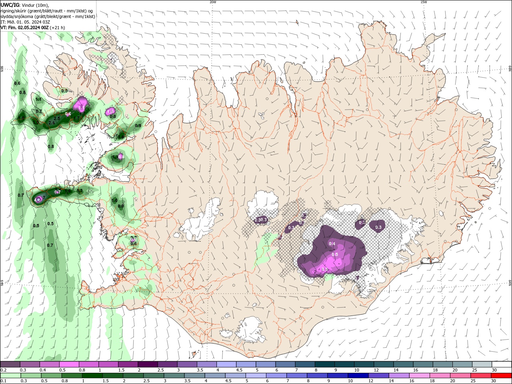Image resolution: width=512 pixels, height=384 pixels.
Task: Click the initialization time 'IT: Mið. 01. 05. 2024 03Z'
Action: (25, 22)
